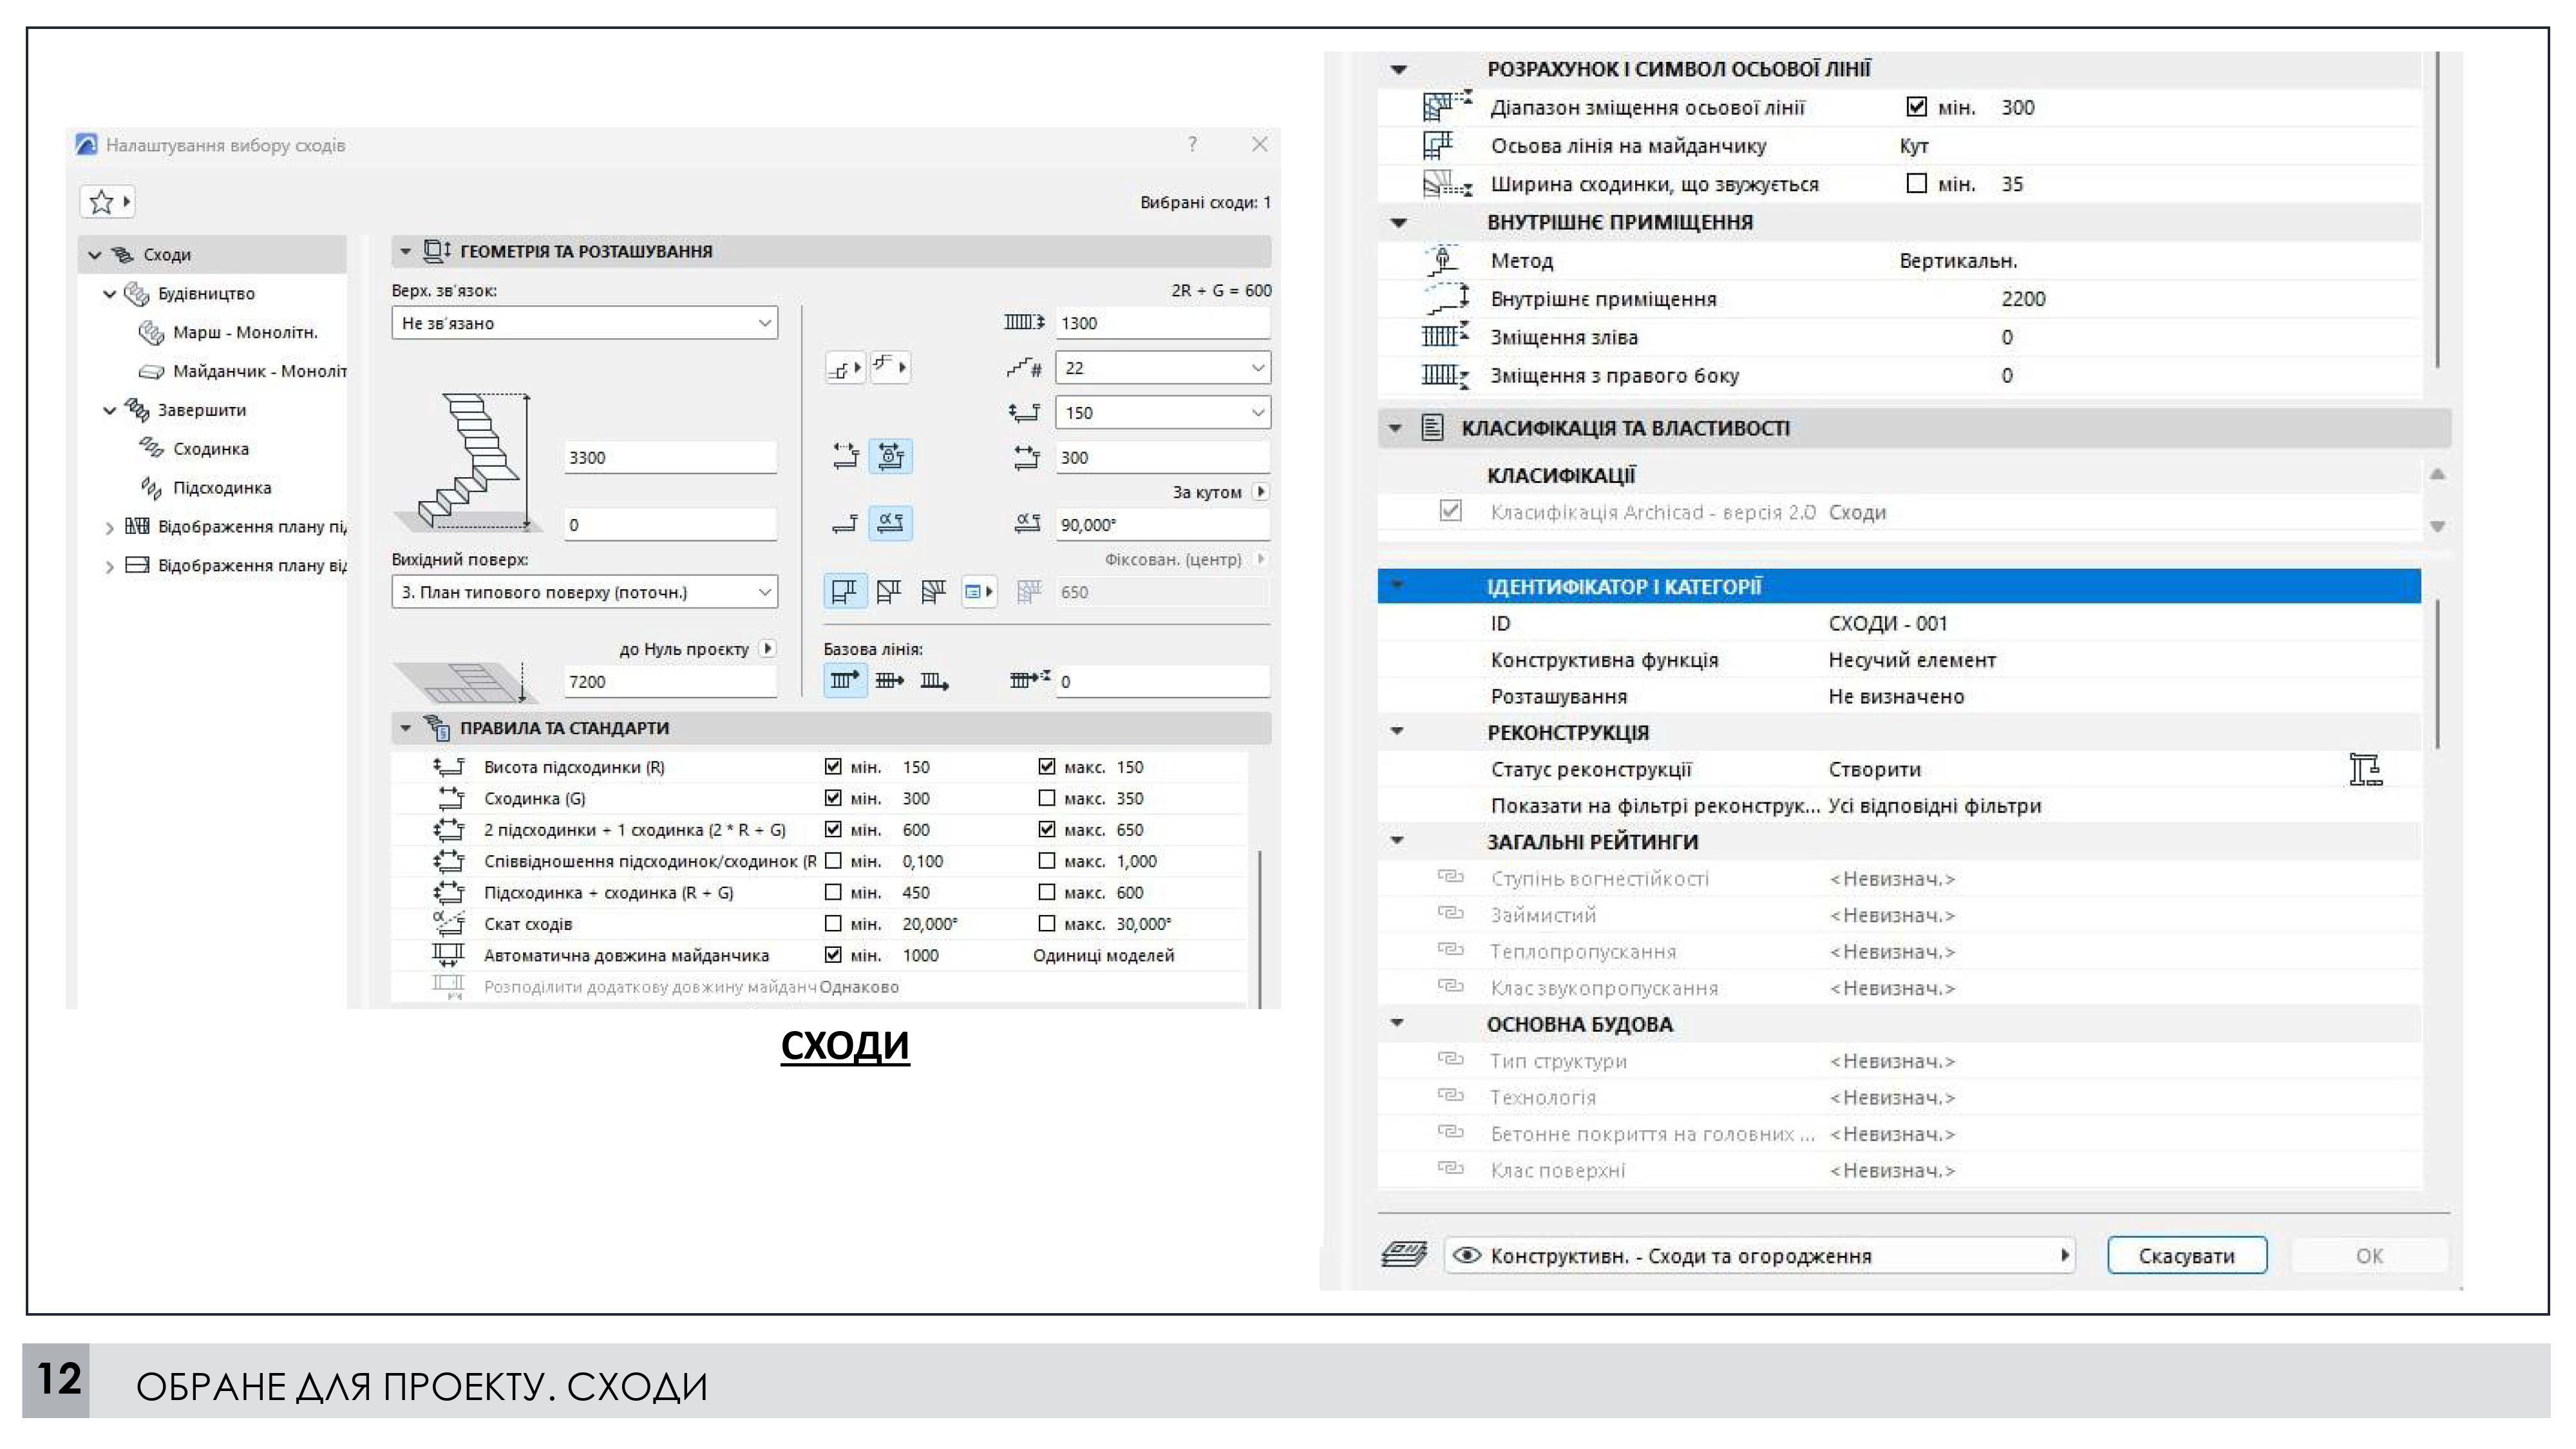Click the baseline offset icon beside 0
The height and width of the screenshot is (1449, 2576).
1029,680
